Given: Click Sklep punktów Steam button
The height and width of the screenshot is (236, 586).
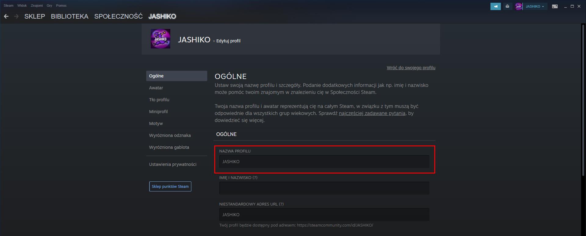Looking at the screenshot, I should [x=170, y=187].
